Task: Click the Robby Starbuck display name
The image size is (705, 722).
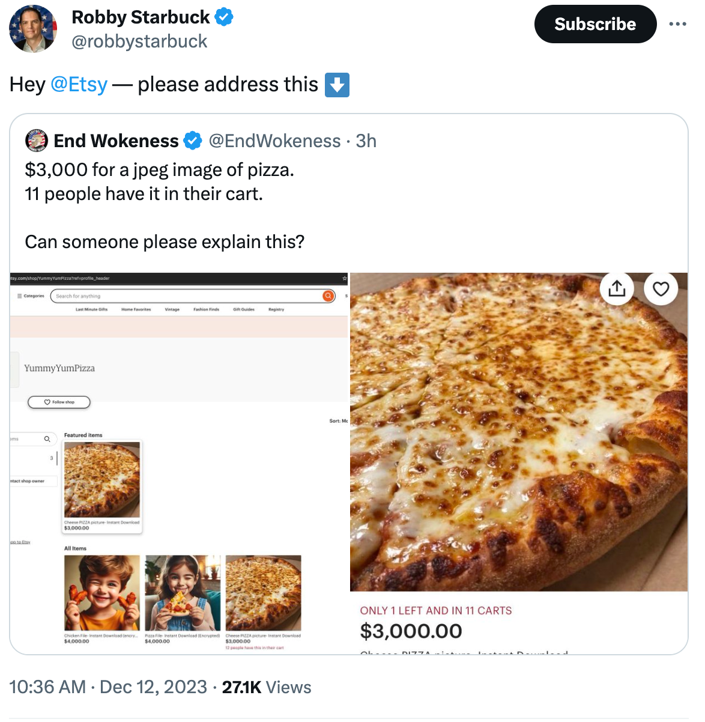Action: [x=141, y=17]
